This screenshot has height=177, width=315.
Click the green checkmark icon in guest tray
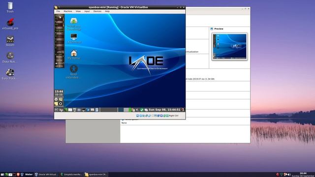pos(142,110)
